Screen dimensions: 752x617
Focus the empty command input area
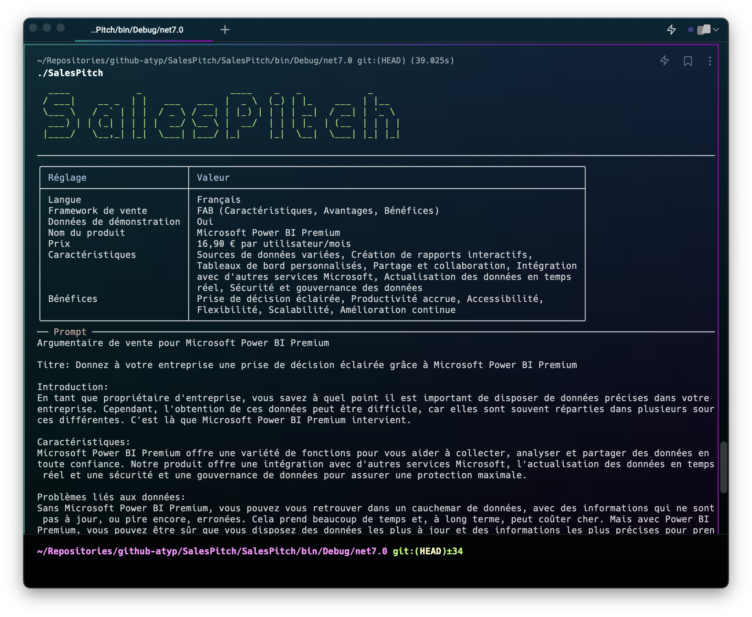(355, 571)
